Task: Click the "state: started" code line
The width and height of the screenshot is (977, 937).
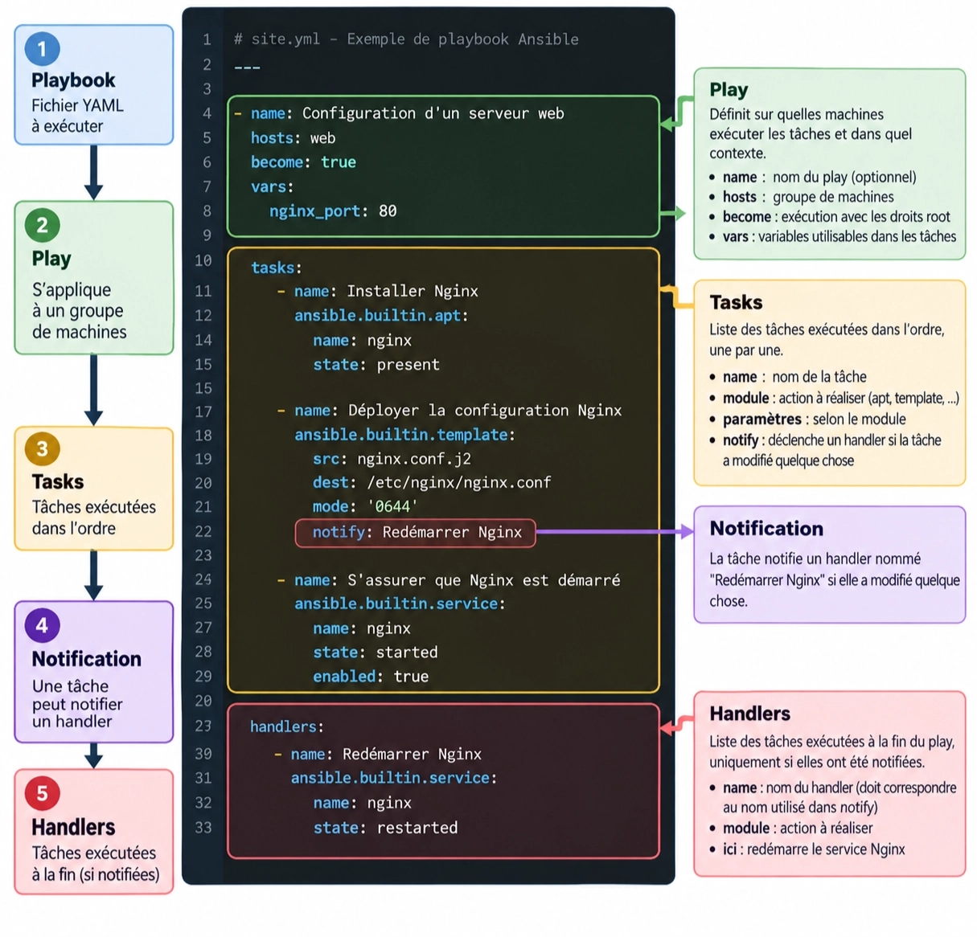Action: click(376, 653)
